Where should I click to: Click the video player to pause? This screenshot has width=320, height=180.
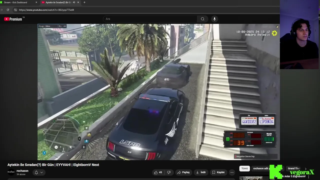[x=158, y=92]
